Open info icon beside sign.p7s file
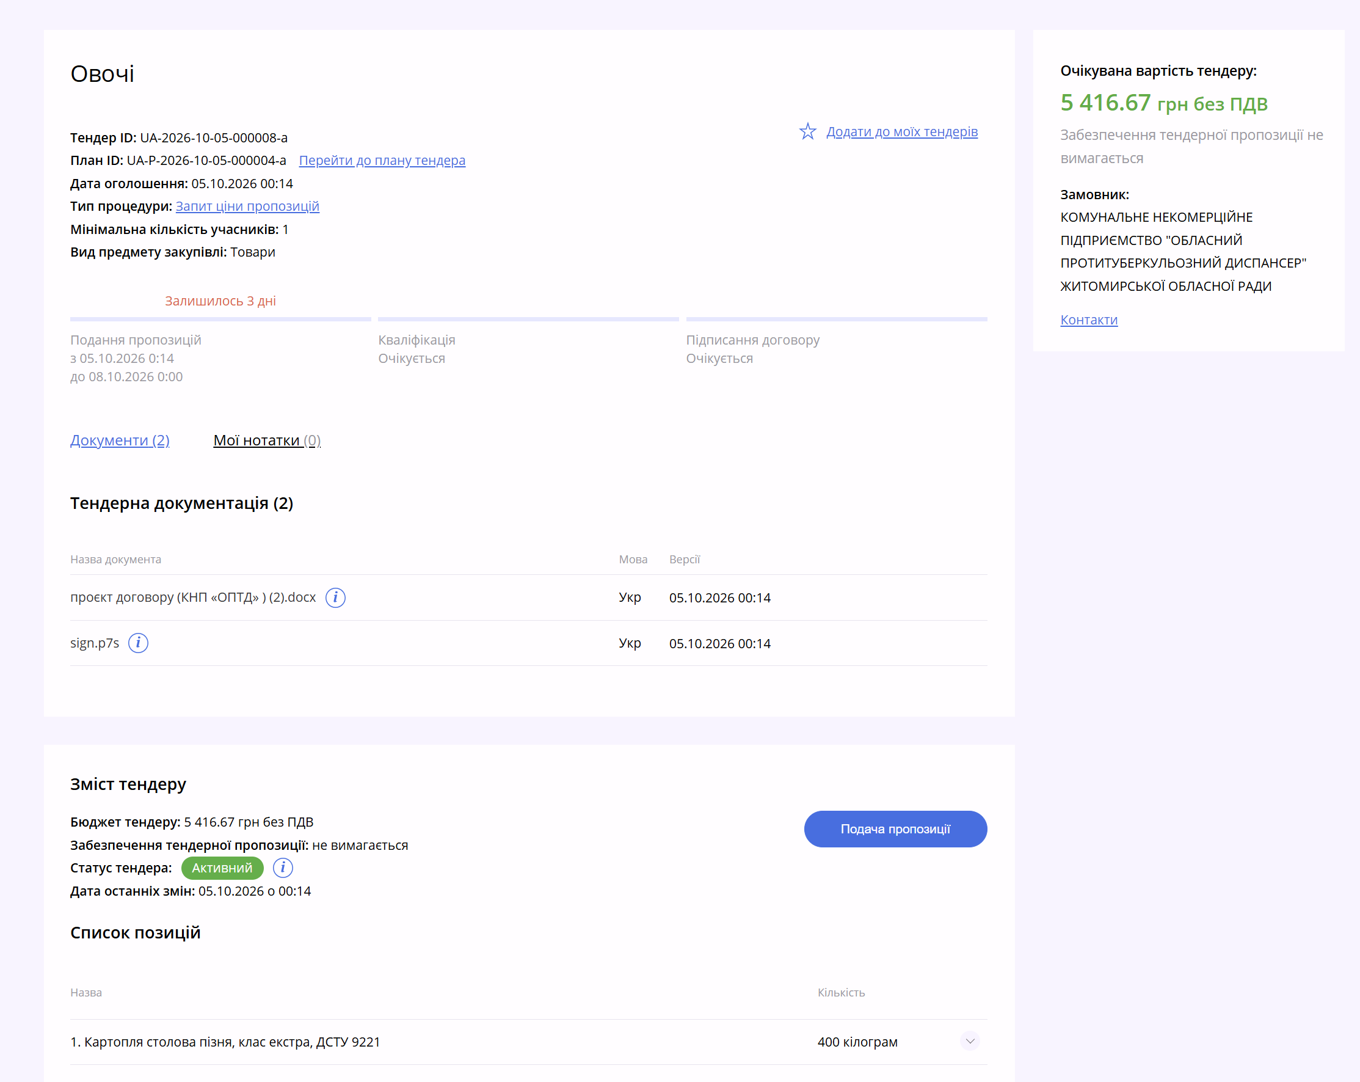1360x1082 pixels. [x=138, y=643]
